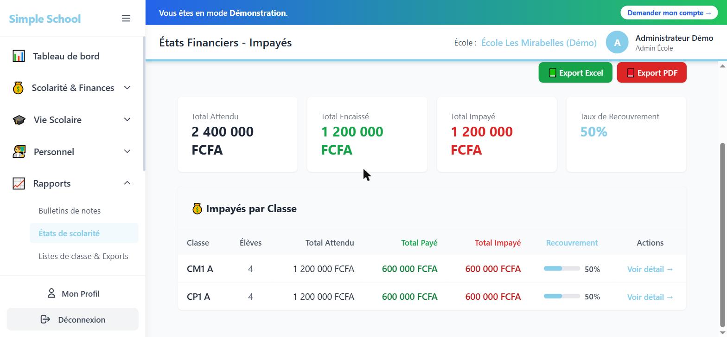Click the Total Impayé column header

(497, 243)
